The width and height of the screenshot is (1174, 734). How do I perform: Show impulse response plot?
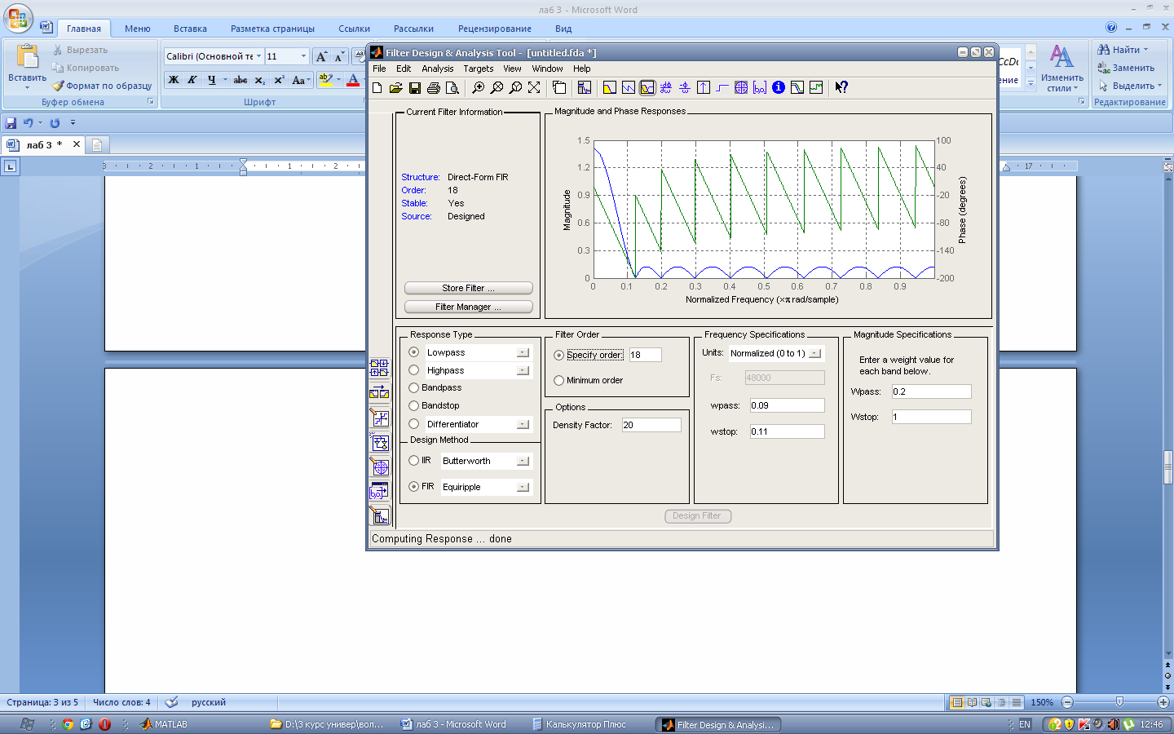point(704,87)
